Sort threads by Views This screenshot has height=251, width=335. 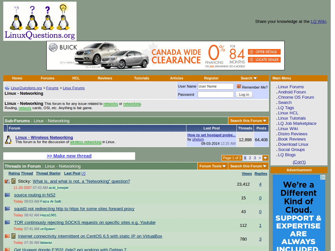pyautogui.click(x=247, y=174)
